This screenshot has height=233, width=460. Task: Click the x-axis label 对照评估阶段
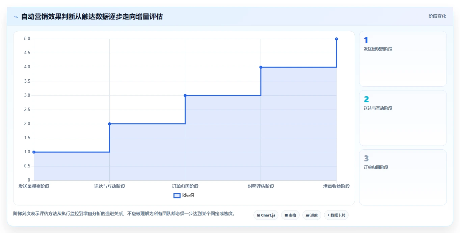pyautogui.click(x=261, y=186)
